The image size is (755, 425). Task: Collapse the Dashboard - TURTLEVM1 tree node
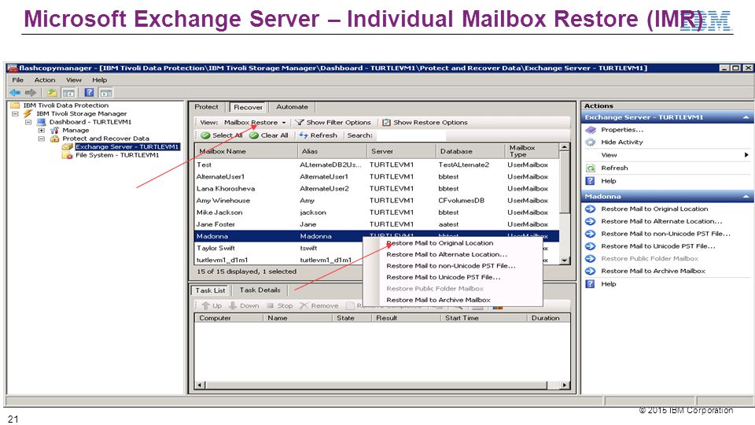click(x=28, y=122)
